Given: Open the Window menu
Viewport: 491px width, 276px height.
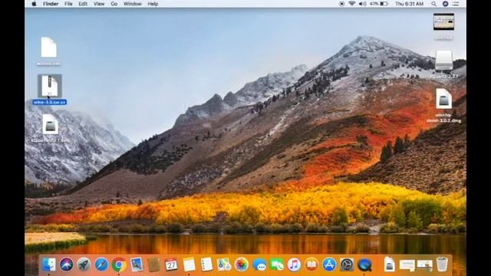Looking at the screenshot, I should pyautogui.click(x=133, y=4).
